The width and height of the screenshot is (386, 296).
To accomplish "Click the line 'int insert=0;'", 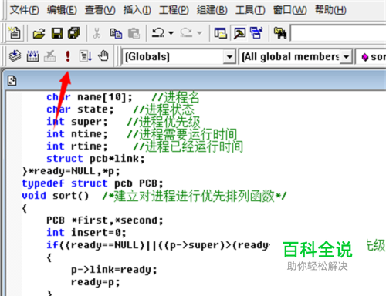I will click(x=86, y=233).
